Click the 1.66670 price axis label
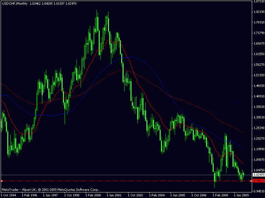Screen dimensions: 265x198 (x=259, y=43)
